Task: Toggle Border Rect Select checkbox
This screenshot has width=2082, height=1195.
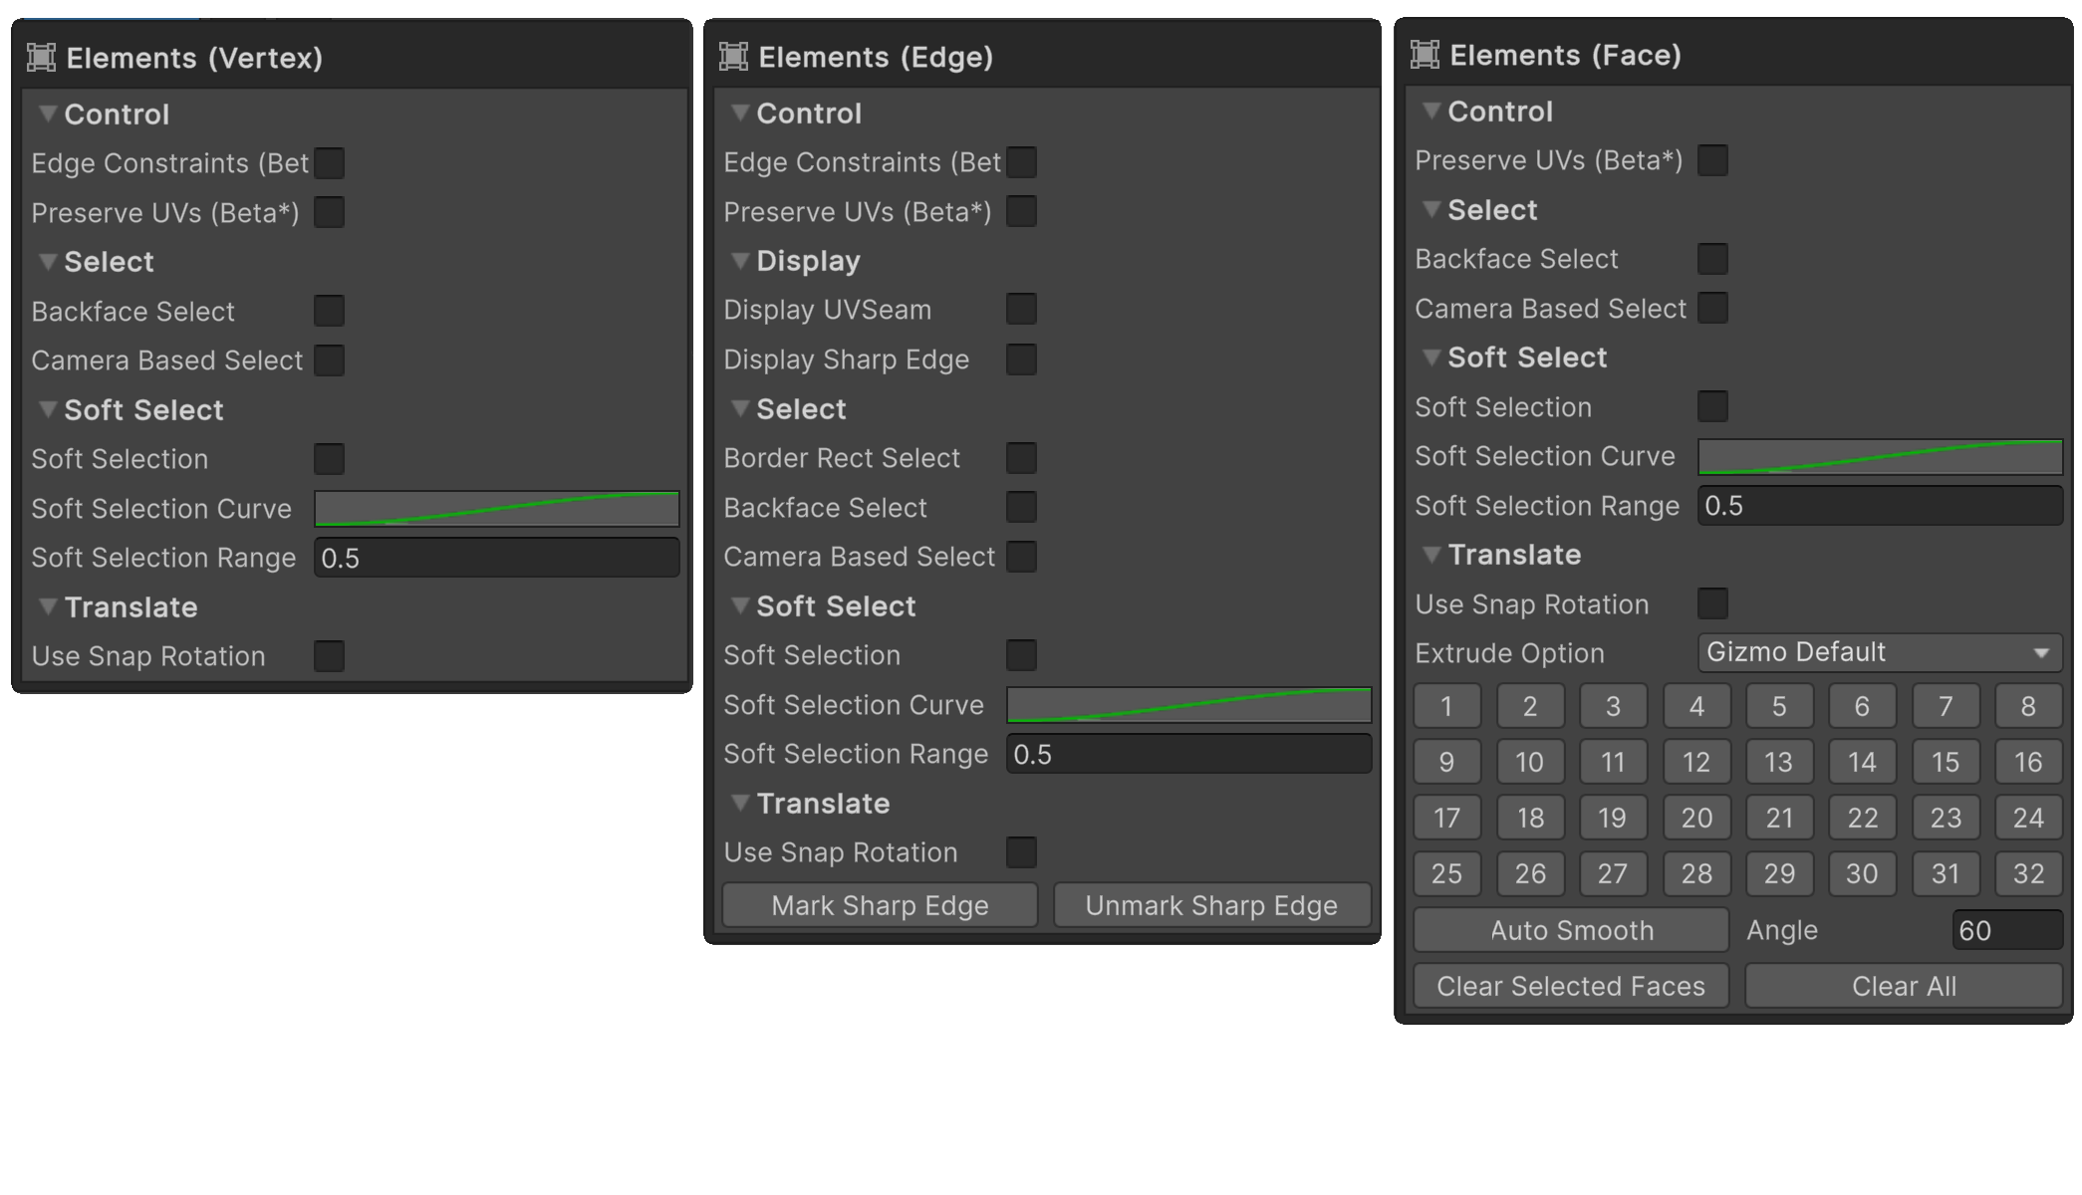Action: 1021,458
